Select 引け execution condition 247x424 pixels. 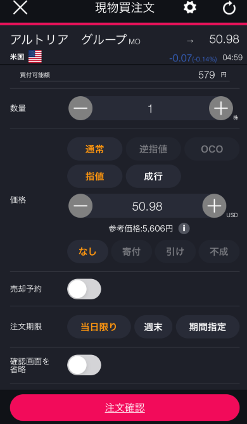(x=175, y=252)
